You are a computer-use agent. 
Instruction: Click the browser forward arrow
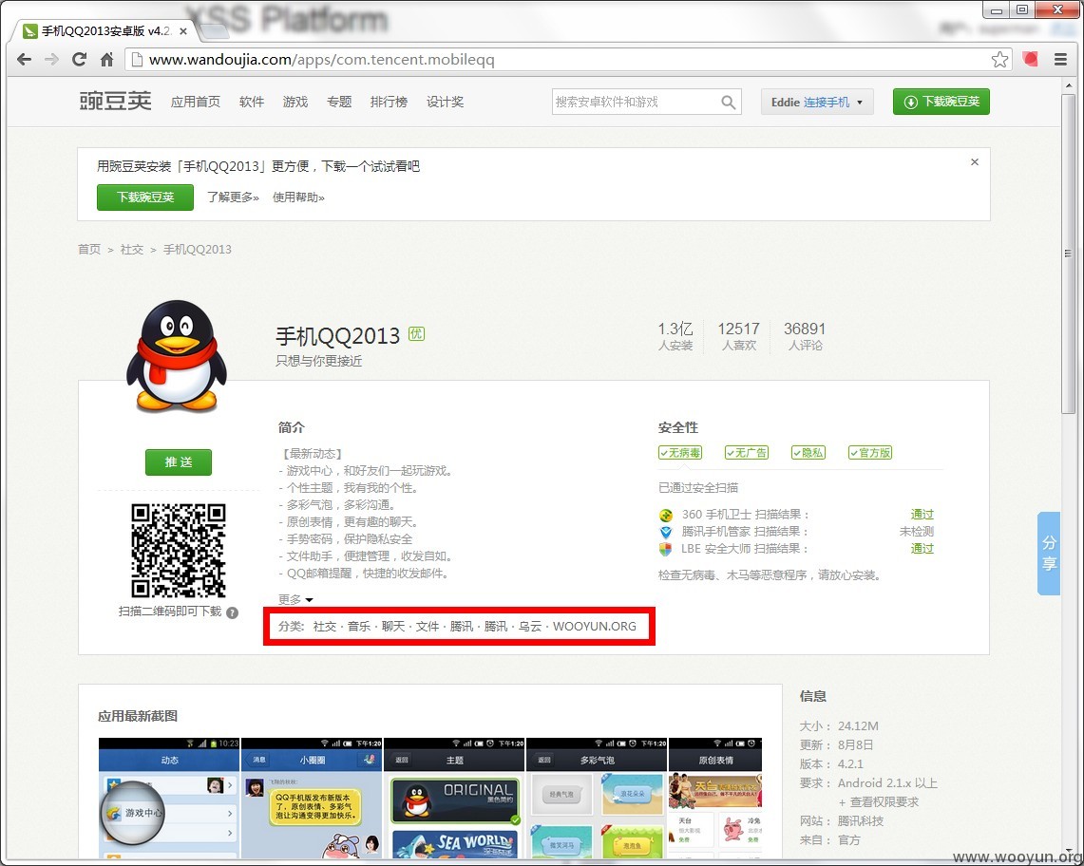click(51, 60)
